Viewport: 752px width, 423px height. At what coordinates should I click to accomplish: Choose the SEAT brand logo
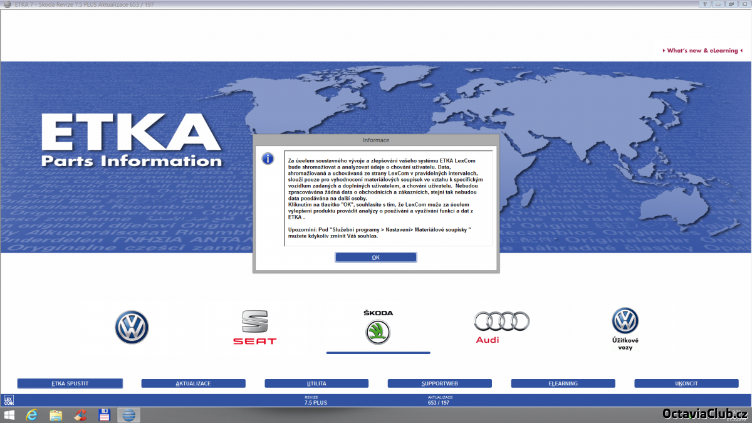tap(254, 327)
